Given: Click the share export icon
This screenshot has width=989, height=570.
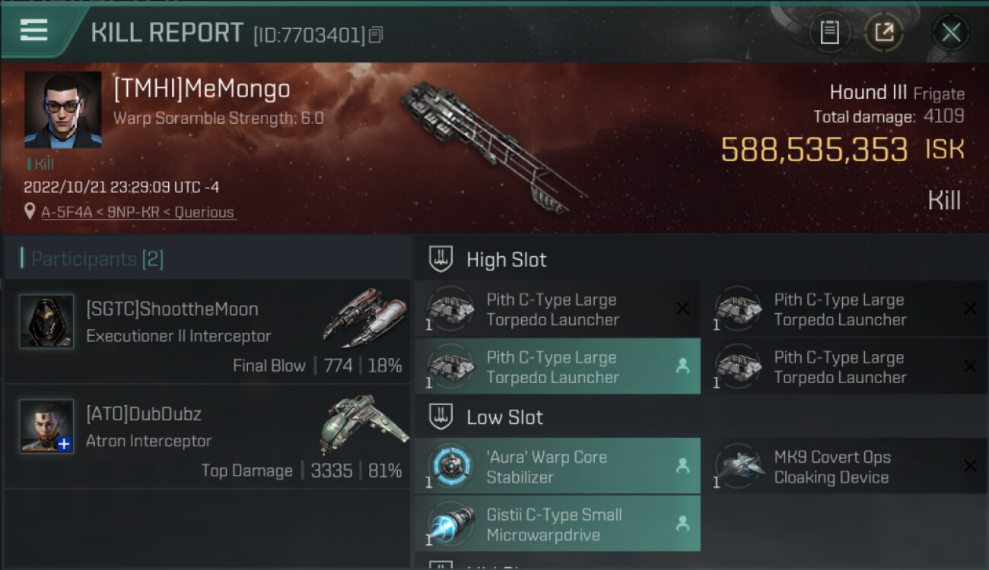Looking at the screenshot, I should (x=884, y=33).
